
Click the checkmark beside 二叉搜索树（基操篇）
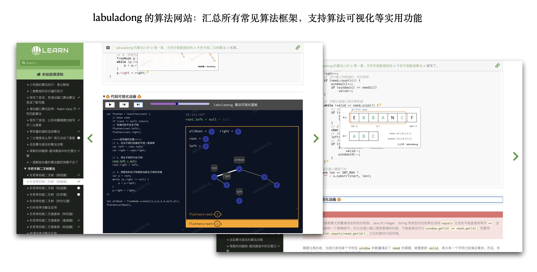pos(79,220)
